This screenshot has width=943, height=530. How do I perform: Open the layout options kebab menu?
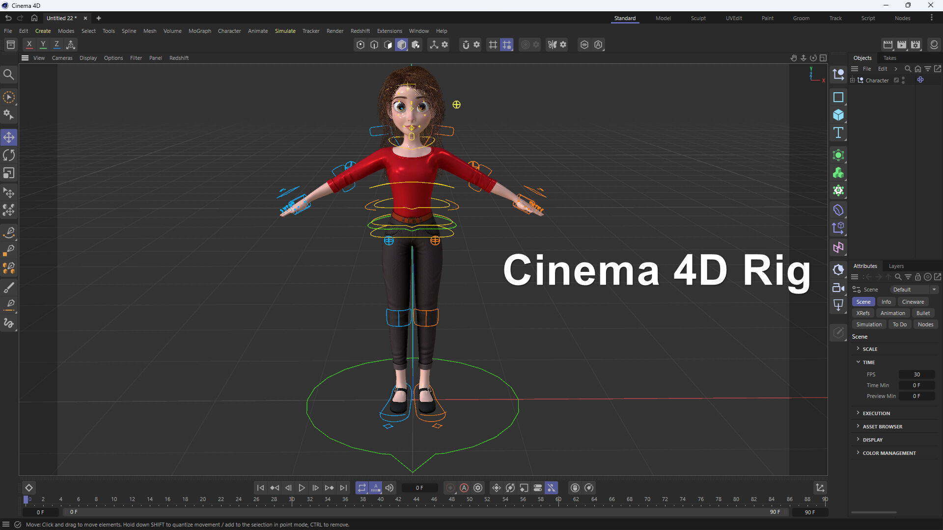pos(931,18)
